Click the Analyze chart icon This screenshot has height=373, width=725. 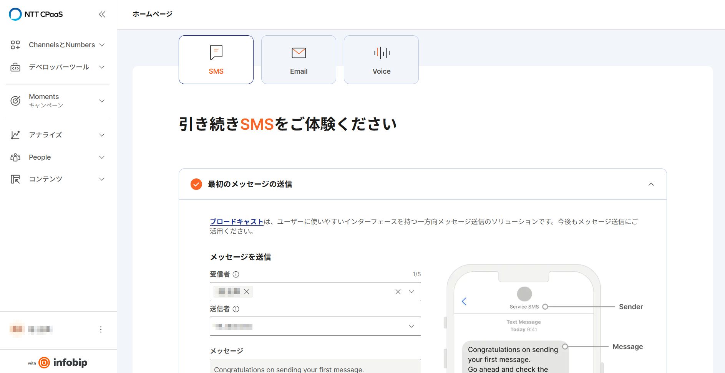click(x=15, y=135)
